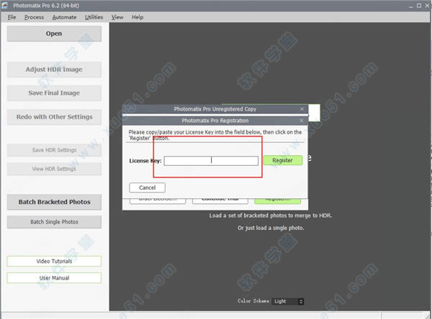
Task: Open the Process menu
Action: tap(34, 17)
